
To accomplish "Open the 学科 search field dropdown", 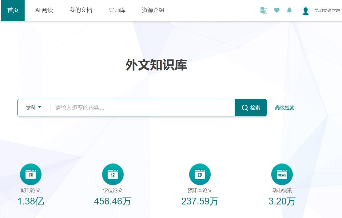I will (34, 107).
